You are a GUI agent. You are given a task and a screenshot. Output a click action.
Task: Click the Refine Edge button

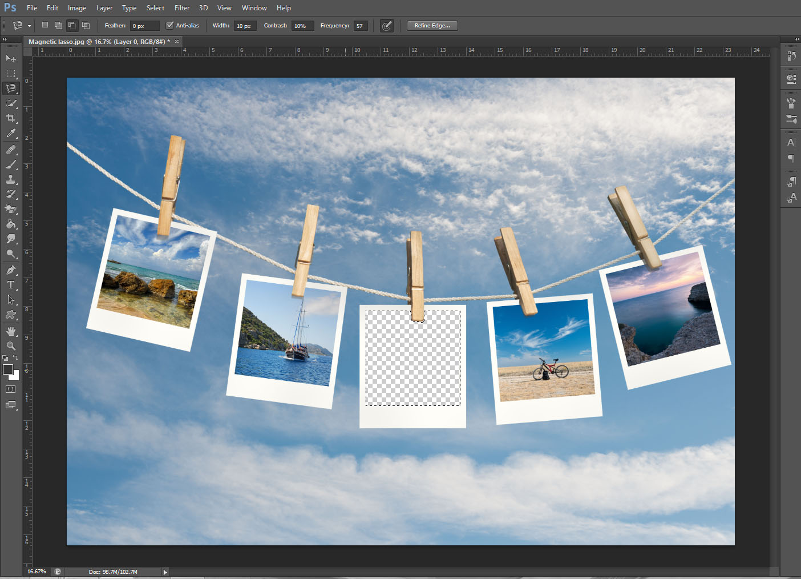pos(432,25)
